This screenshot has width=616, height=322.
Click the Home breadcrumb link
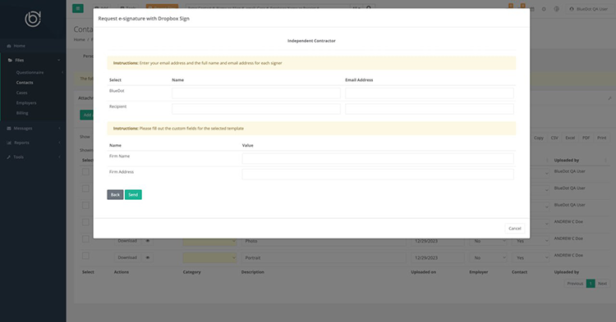[x=80, y=39]
